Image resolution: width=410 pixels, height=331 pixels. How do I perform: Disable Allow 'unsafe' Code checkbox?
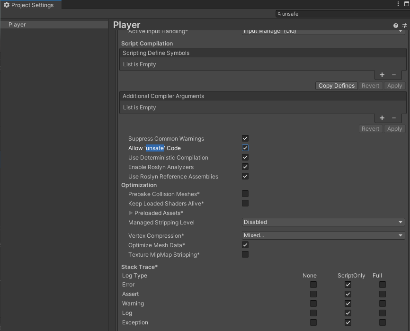(x=245, y=148)
